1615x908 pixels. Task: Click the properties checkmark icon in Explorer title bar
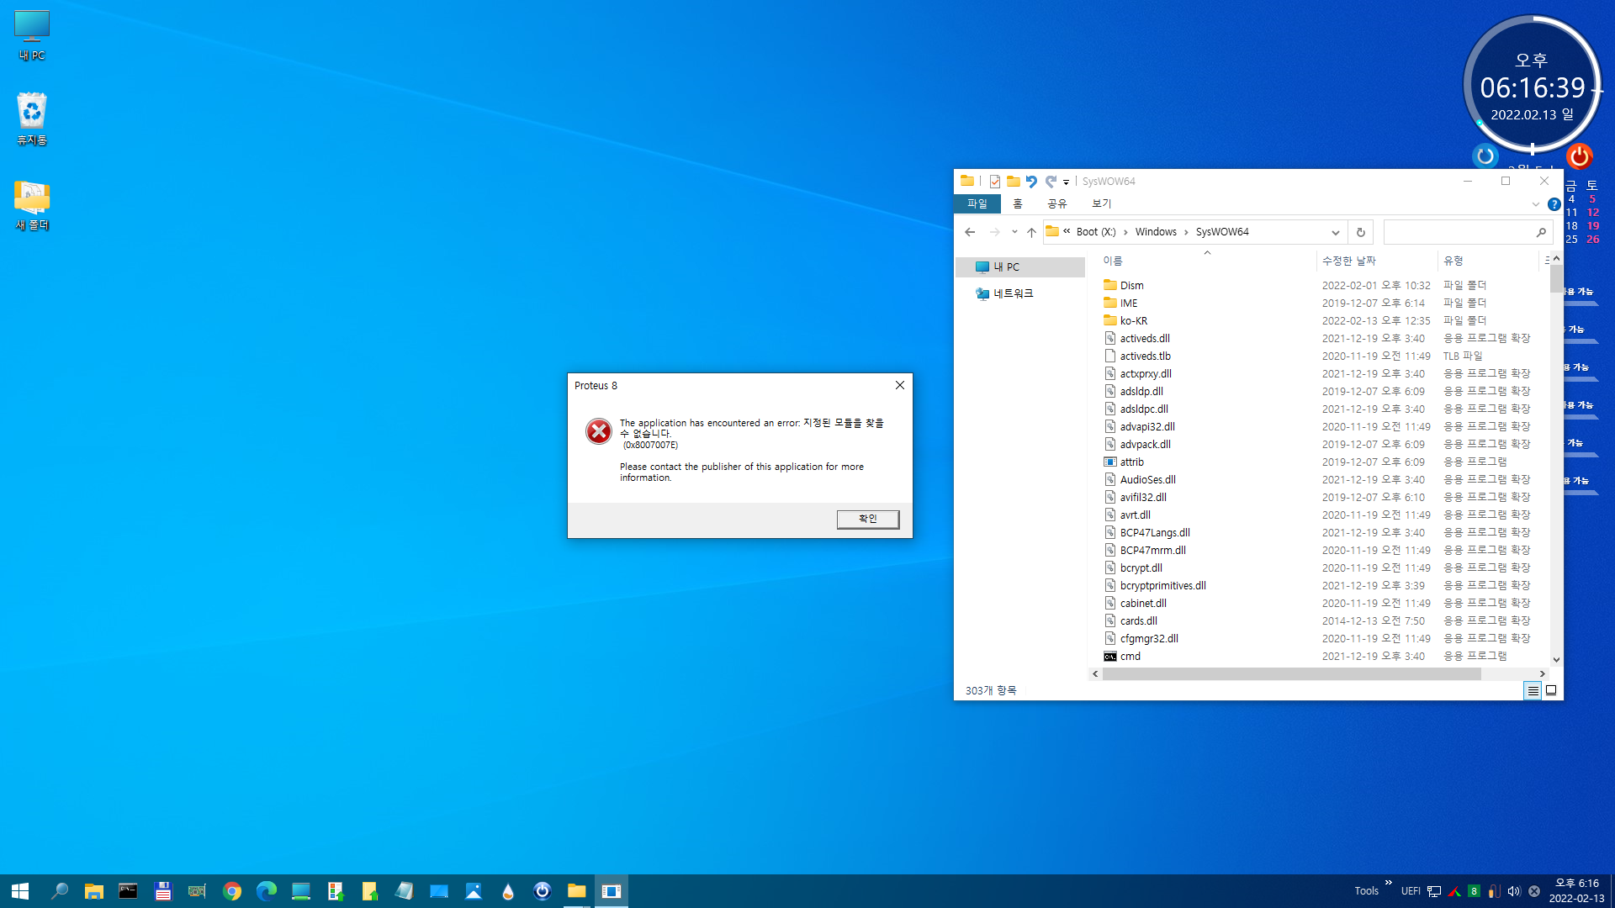(995, 181)
